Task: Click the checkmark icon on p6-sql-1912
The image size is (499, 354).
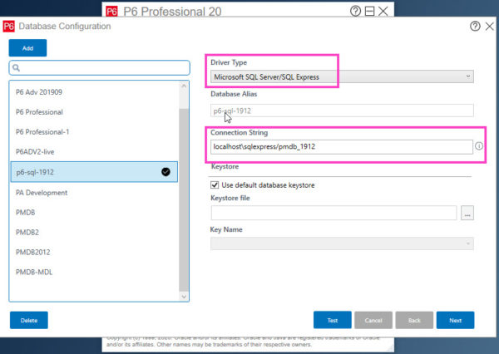Action: point(166,172)
